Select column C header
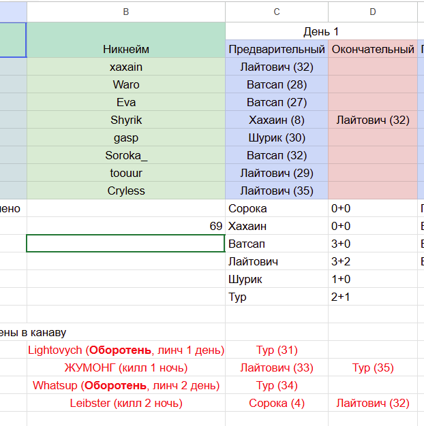Screen dimensions: 424x426 coord(277,12)
